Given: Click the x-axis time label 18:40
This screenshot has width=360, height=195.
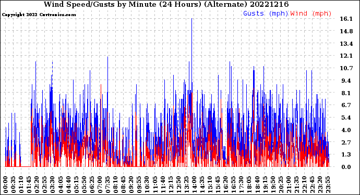Looking at the screenshot, I should [x=257, y=185].
